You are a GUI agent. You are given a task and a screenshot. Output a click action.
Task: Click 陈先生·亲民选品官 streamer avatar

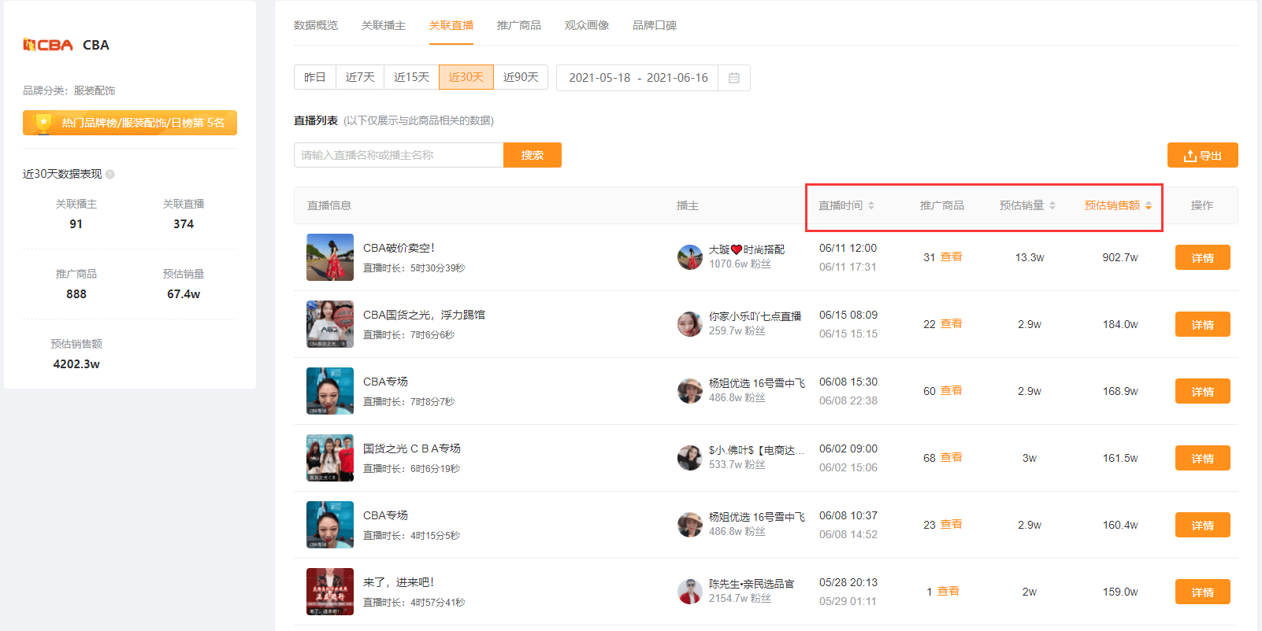coord(690,592)
